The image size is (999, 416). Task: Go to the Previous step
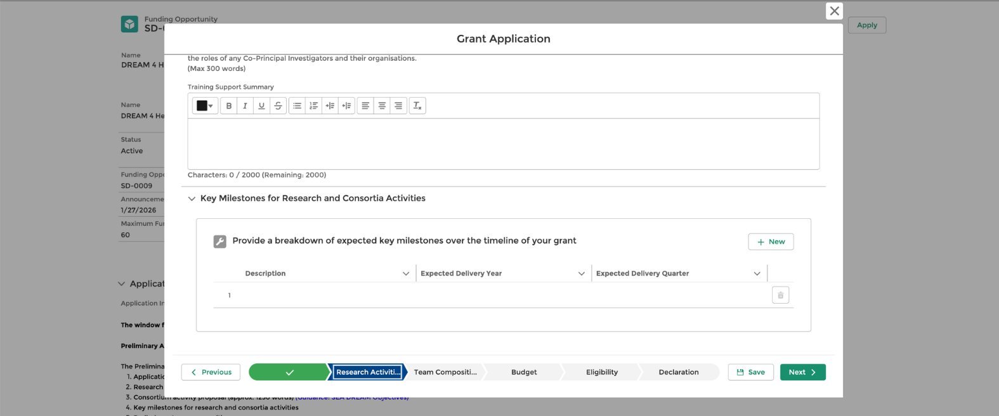point(211,372)
